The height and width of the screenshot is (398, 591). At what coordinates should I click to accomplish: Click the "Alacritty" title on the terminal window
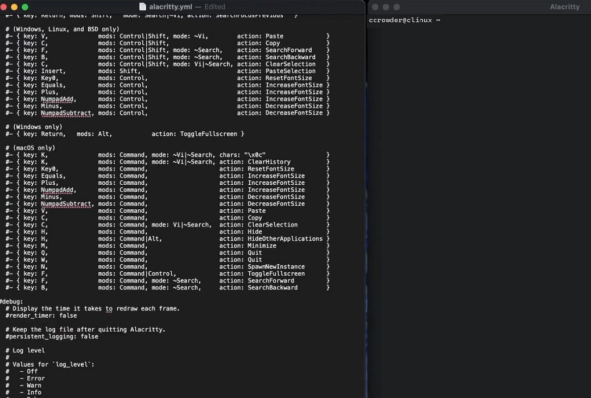click(x=564, y=6)
